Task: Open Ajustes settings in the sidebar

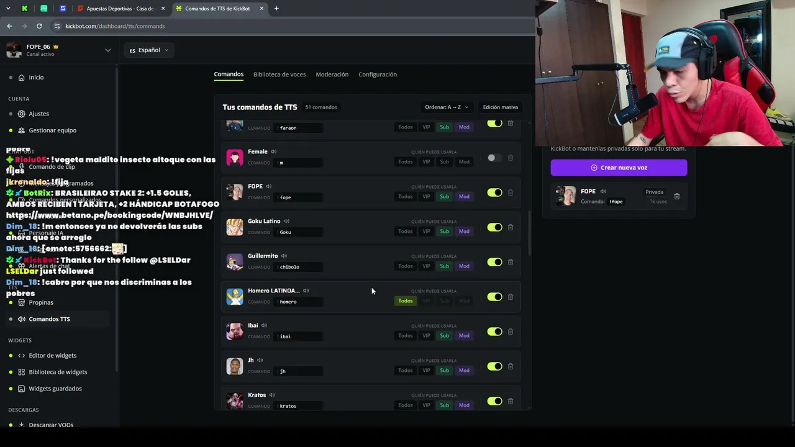Action: point(39,114)
